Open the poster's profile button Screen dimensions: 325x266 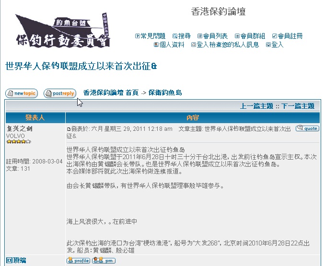coord(78,260)
